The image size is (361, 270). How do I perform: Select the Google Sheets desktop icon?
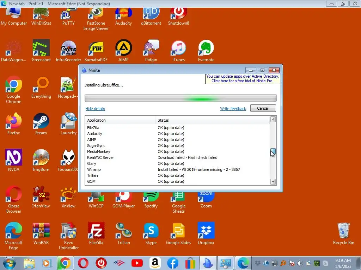point(179,202)
